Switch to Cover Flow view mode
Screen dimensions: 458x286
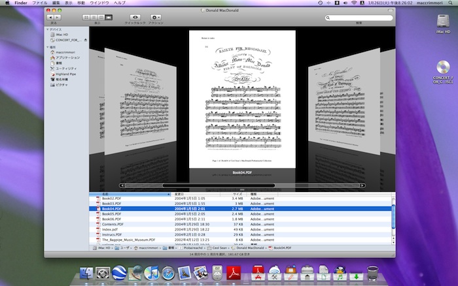[x=108, y=18]
